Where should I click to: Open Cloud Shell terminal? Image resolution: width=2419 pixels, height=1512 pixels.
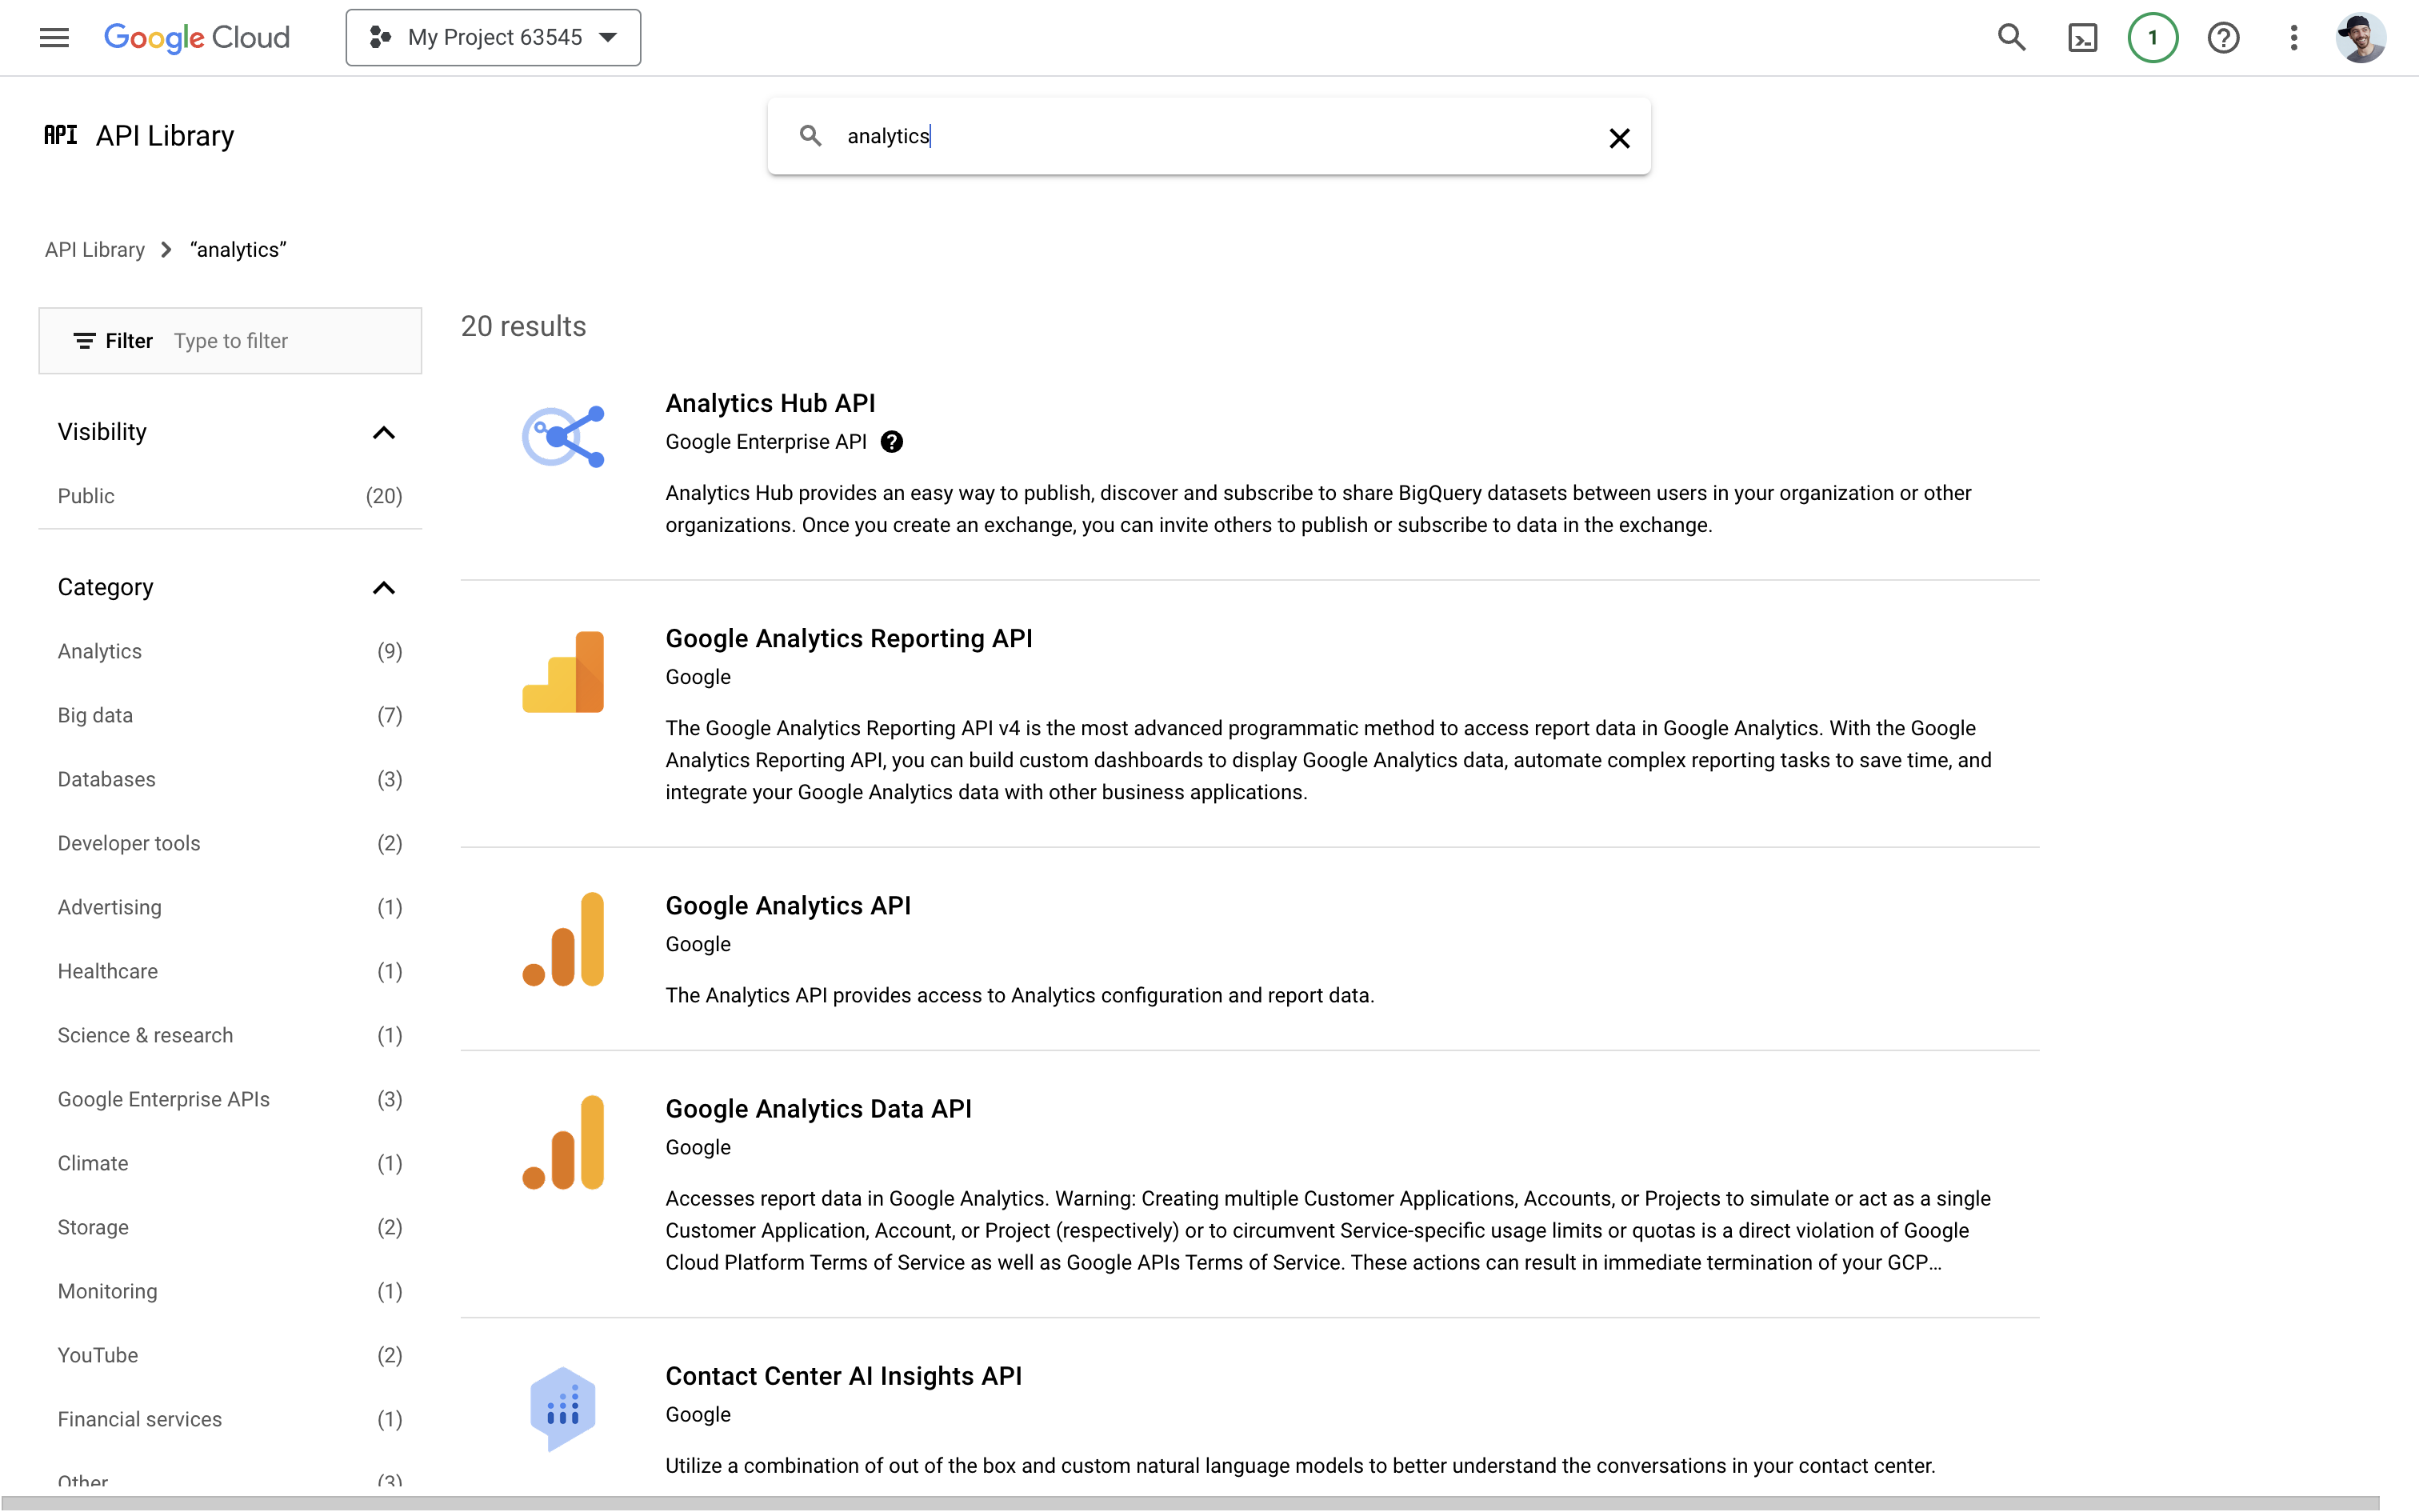click(x=2082, y=37)
